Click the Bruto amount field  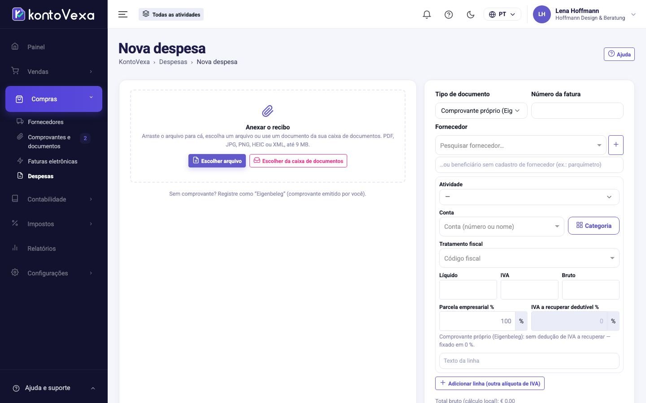point(591,290)
